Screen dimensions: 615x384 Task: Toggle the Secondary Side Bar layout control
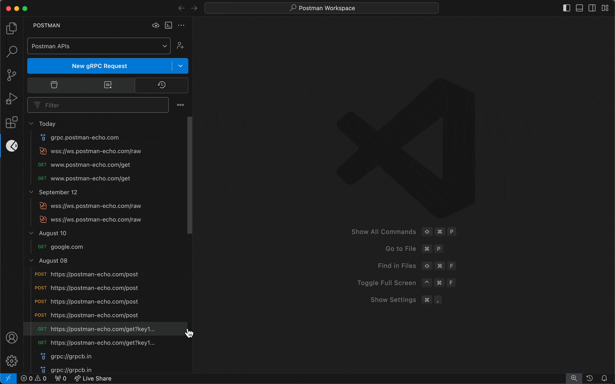(592, 8)
